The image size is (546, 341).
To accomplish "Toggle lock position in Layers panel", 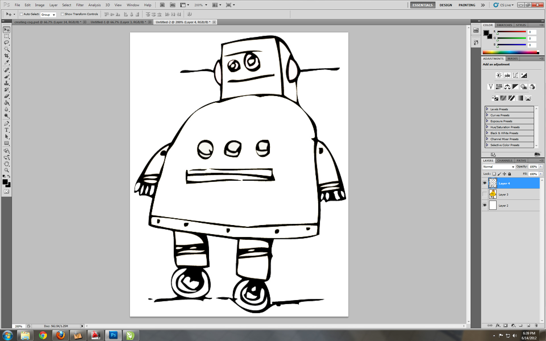I will (504, 174).
